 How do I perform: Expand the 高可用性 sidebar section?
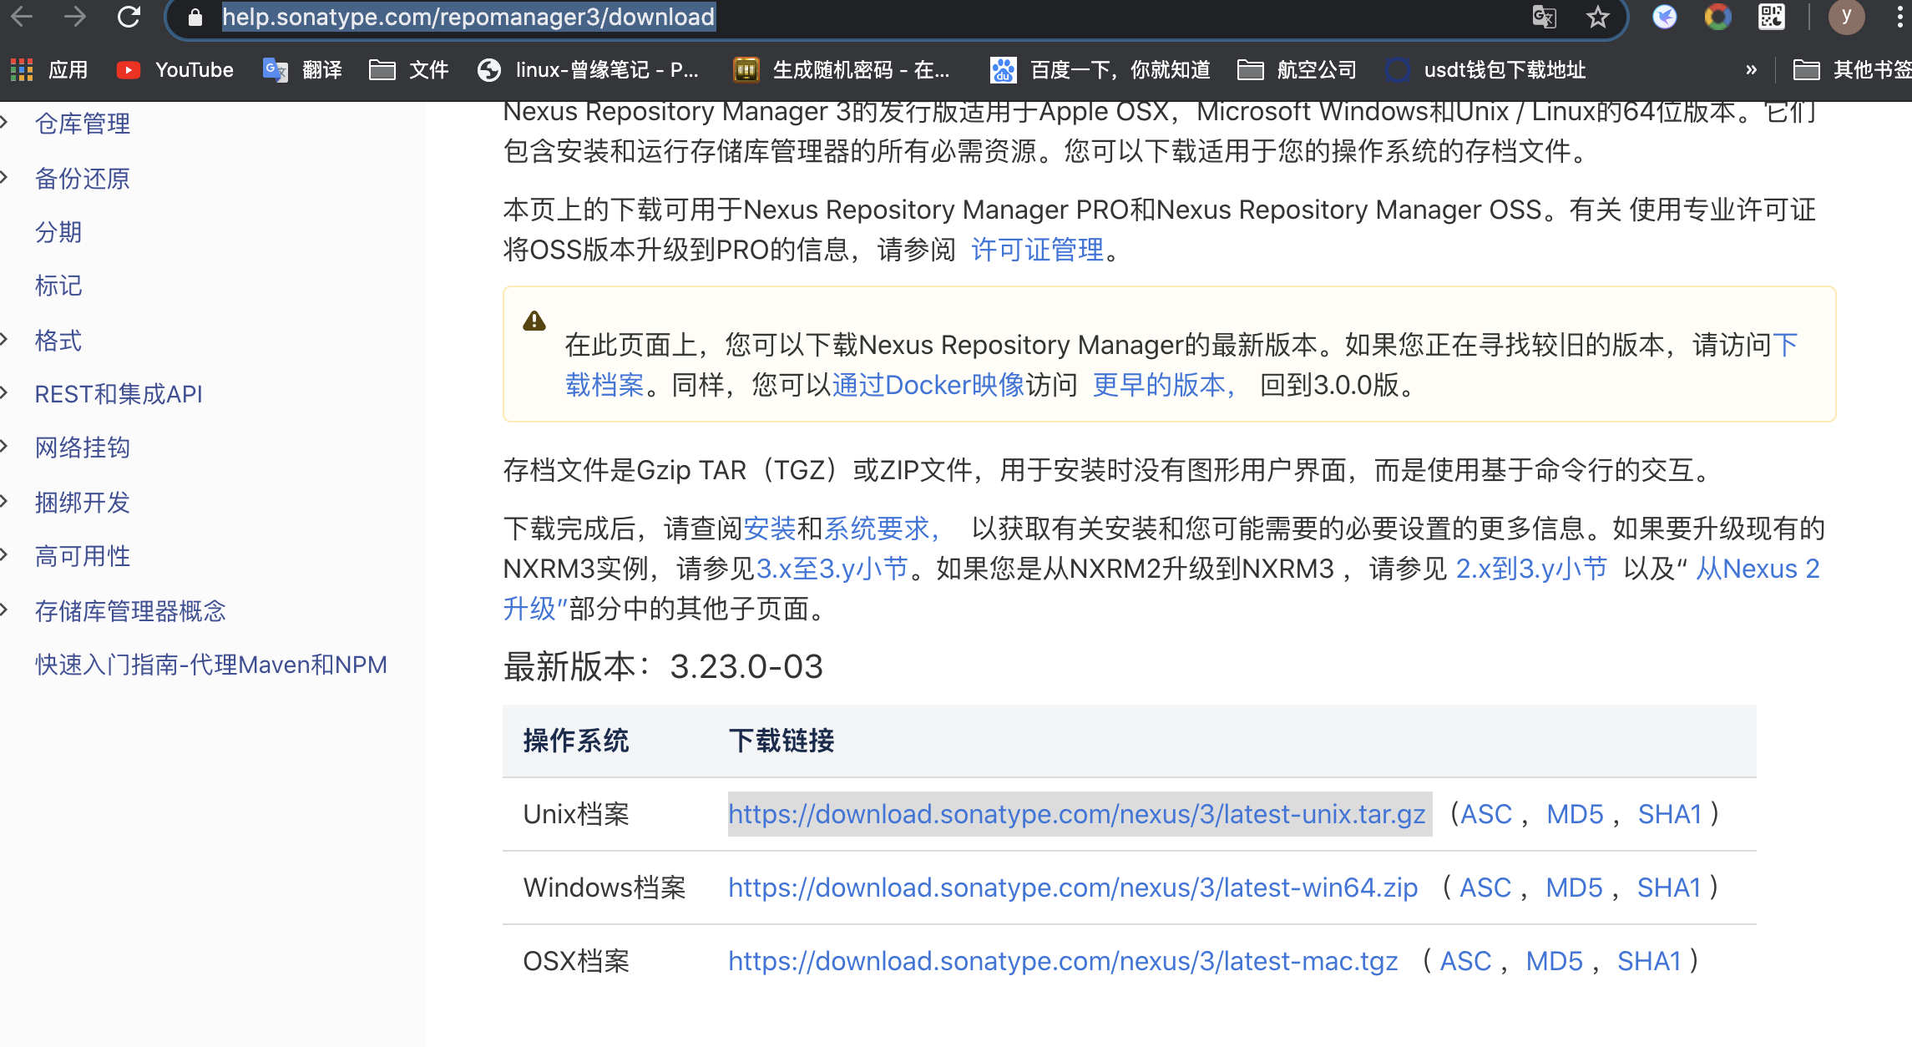pyautogui.click(x=5, y=555)
